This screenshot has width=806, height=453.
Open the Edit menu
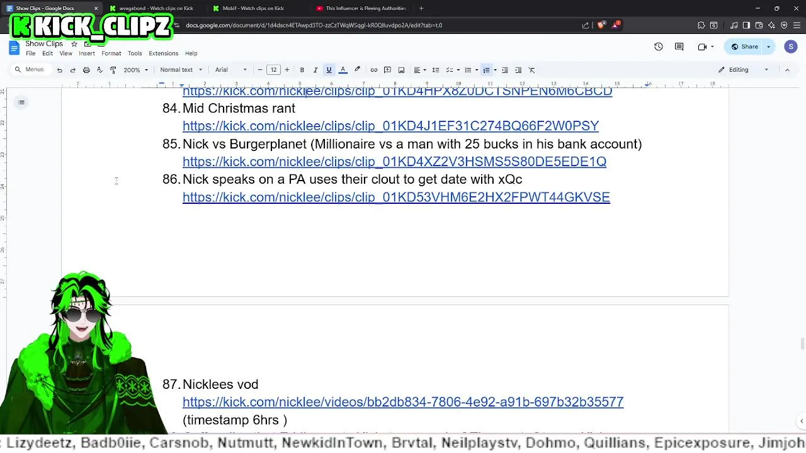click(x=47, y=53)
